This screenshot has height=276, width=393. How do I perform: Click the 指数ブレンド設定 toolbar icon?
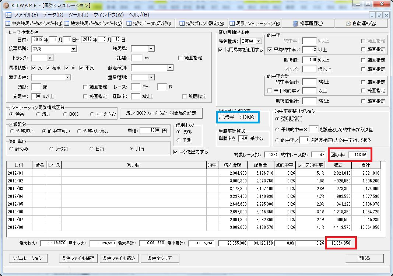(182, 24)
